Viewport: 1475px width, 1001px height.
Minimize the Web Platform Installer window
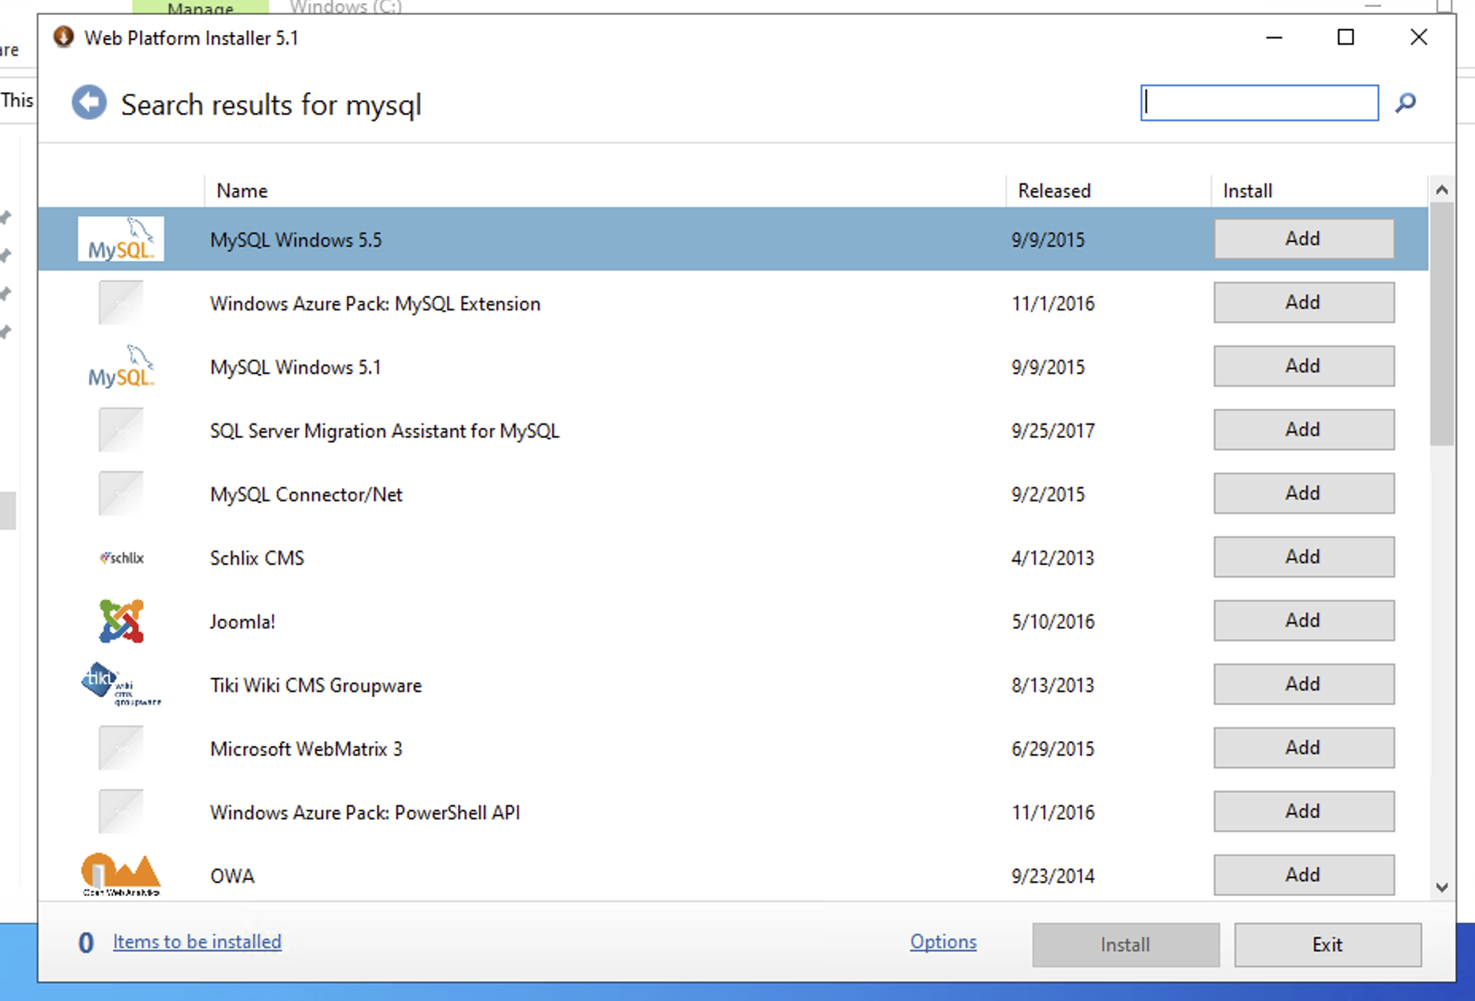coord(1274,37)
